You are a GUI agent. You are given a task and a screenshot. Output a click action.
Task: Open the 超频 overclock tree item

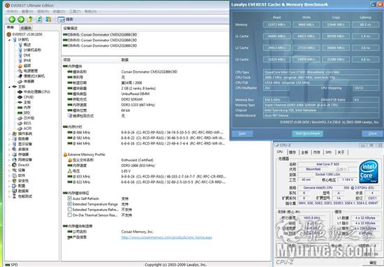27,66
